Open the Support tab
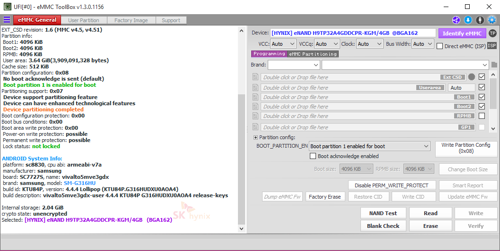Screen dimensions: 500x251 [x=171, y=20]
